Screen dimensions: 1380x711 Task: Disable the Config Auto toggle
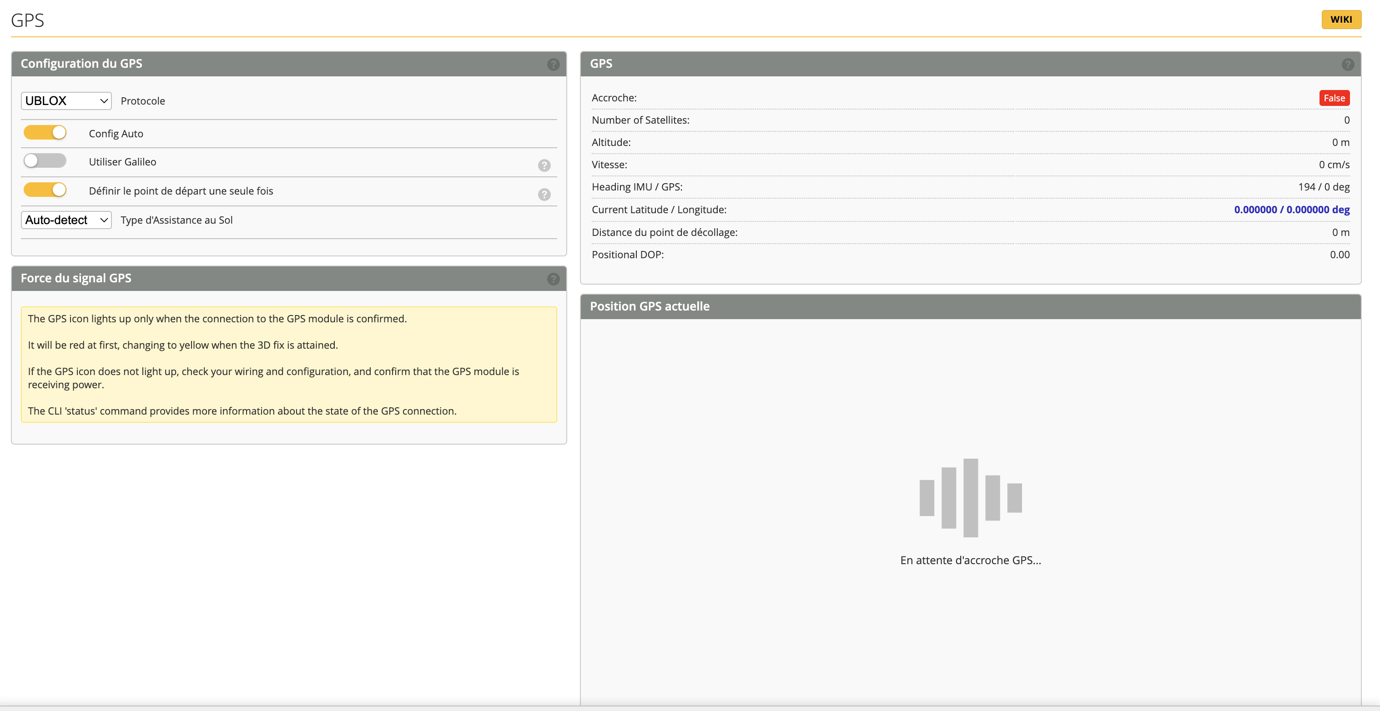(45, 133)
